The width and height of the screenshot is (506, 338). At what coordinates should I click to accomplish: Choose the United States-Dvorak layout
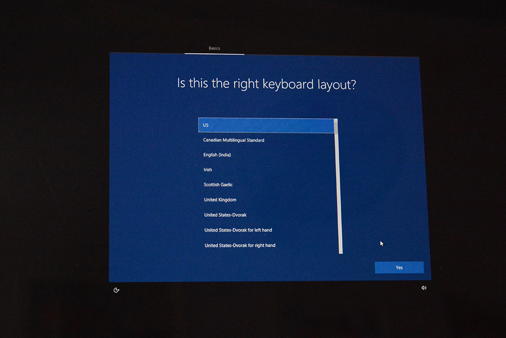coord(225,214)
